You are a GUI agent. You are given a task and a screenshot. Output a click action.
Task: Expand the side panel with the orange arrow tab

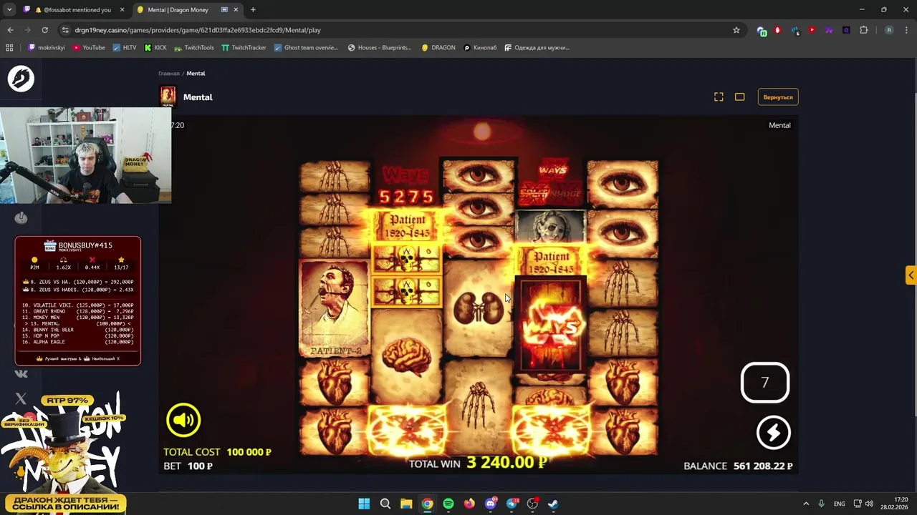[x=911, y=275]
